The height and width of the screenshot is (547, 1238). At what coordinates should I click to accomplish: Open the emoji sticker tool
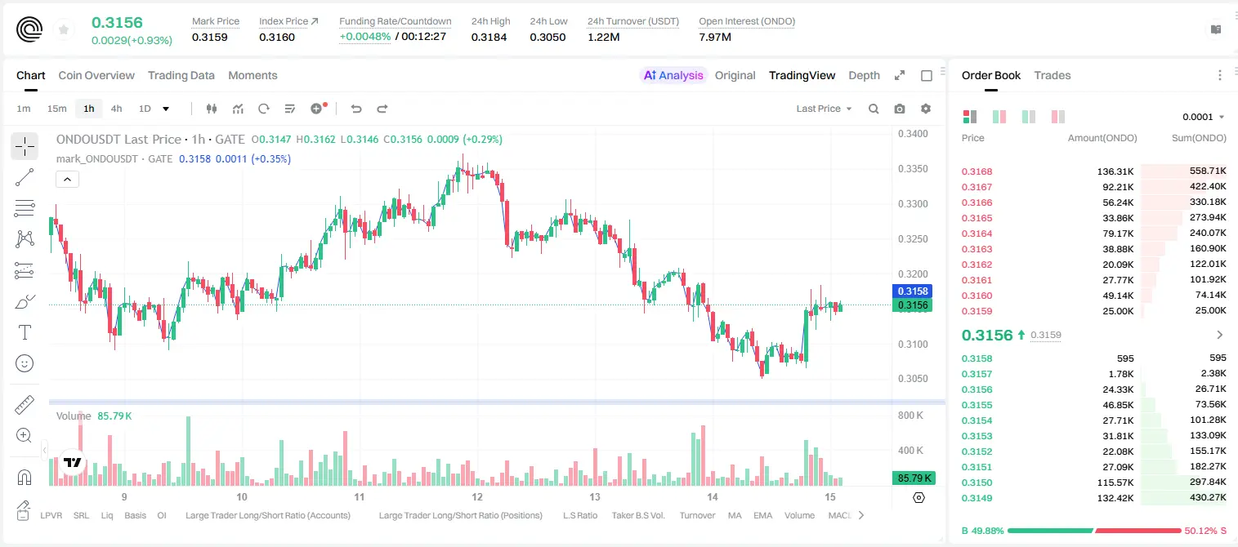pyautogui.click(x=25, y=363)
